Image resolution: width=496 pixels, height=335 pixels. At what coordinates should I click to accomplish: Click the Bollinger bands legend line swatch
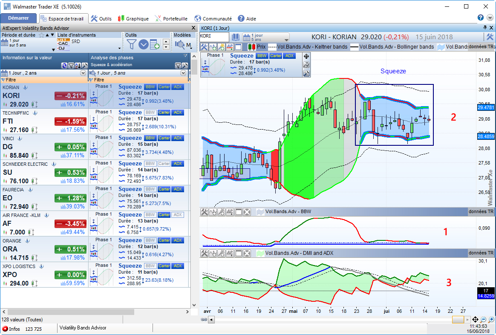coord(354,47)
